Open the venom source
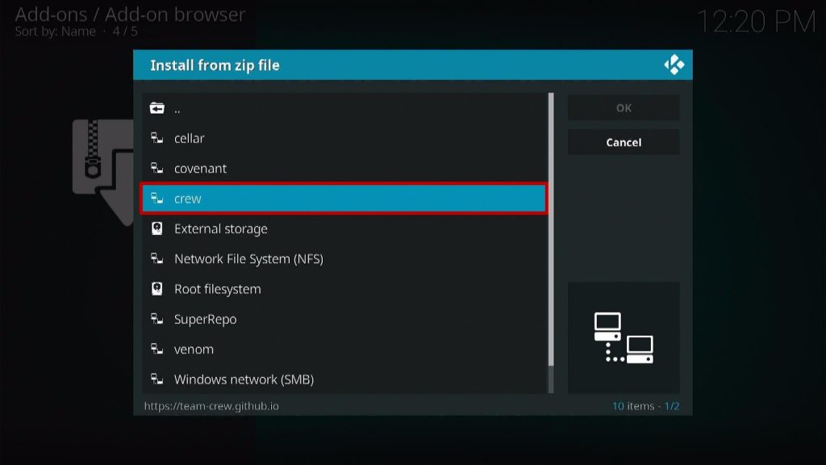 344,349
